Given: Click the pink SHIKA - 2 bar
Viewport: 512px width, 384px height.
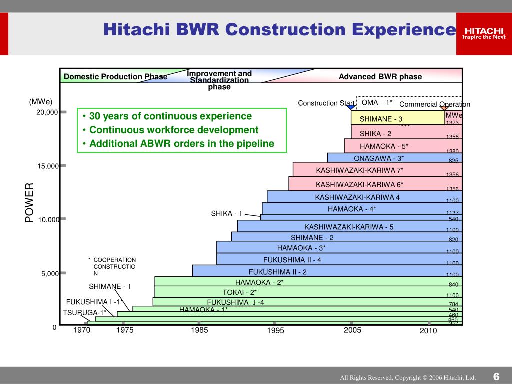Looking at the screenshot, I should [x=407, y=132].
